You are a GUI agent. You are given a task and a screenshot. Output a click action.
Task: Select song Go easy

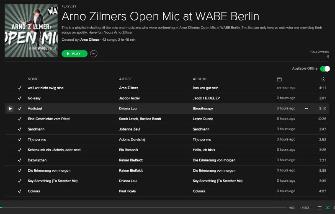(x=34, y=98)
